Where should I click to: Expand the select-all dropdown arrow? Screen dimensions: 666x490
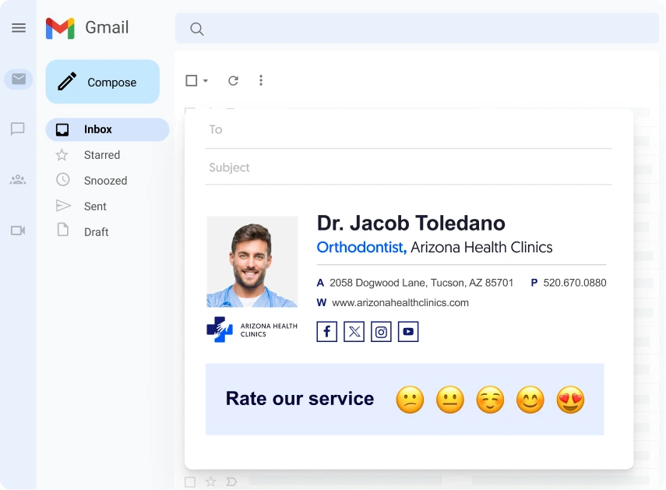click(x=206, y=81)
